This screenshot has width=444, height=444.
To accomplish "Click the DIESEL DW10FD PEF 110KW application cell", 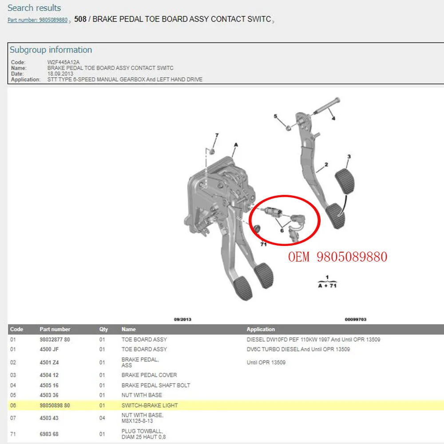I will tap(313, 340).
